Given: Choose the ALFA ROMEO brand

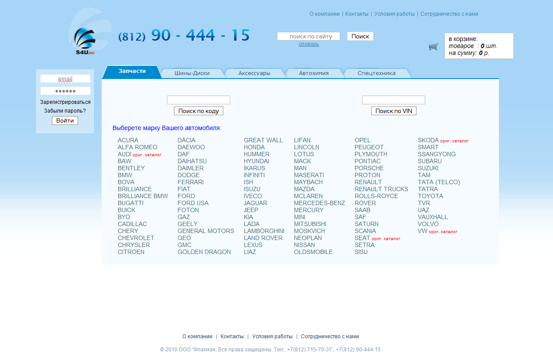Looking at the screenshot, I should [x=137, y=147].
